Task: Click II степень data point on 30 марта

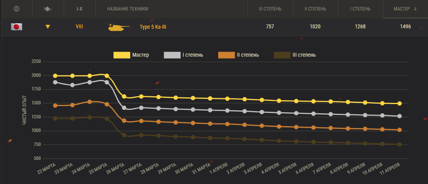Action: (193, 123)
